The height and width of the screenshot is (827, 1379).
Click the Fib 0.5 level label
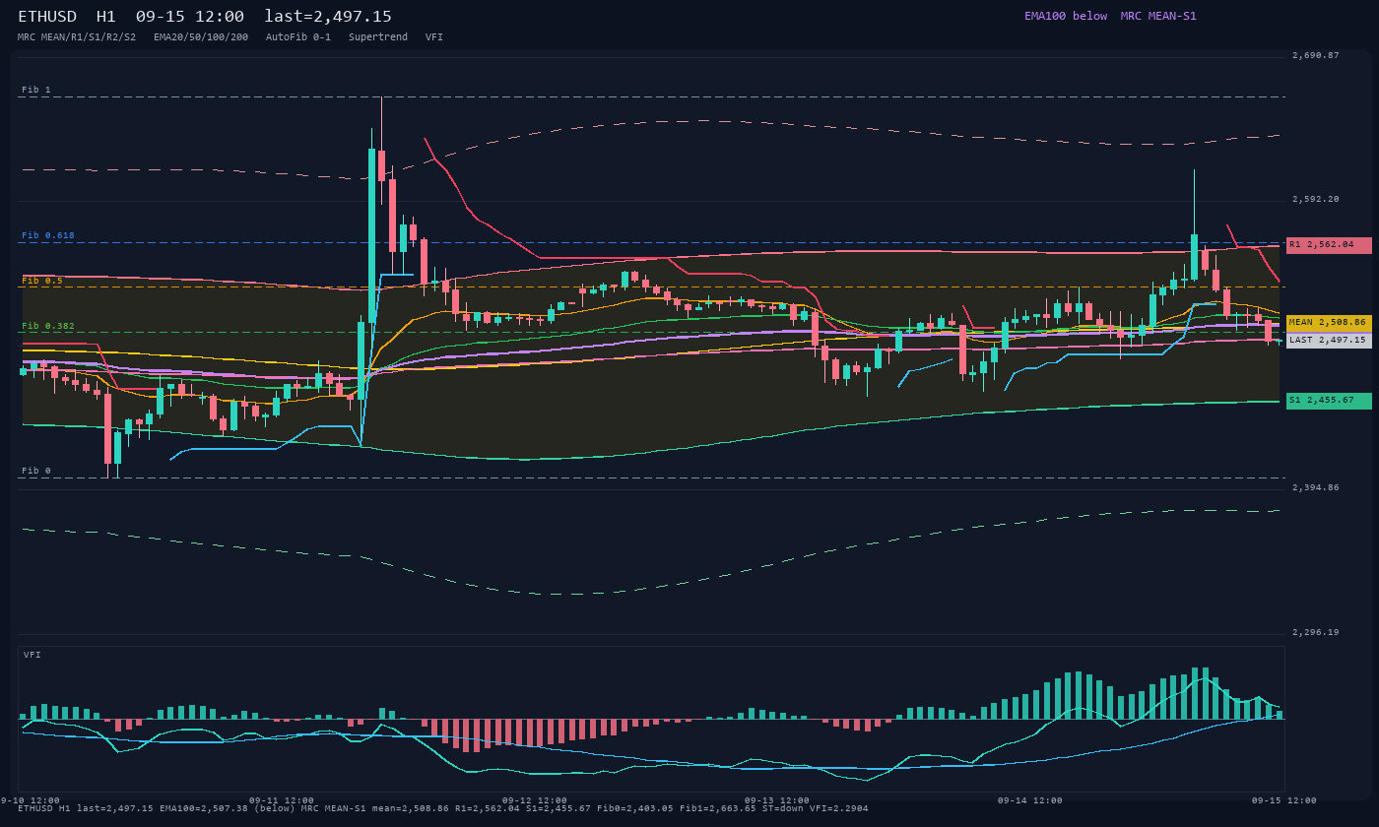click(42, 281)
